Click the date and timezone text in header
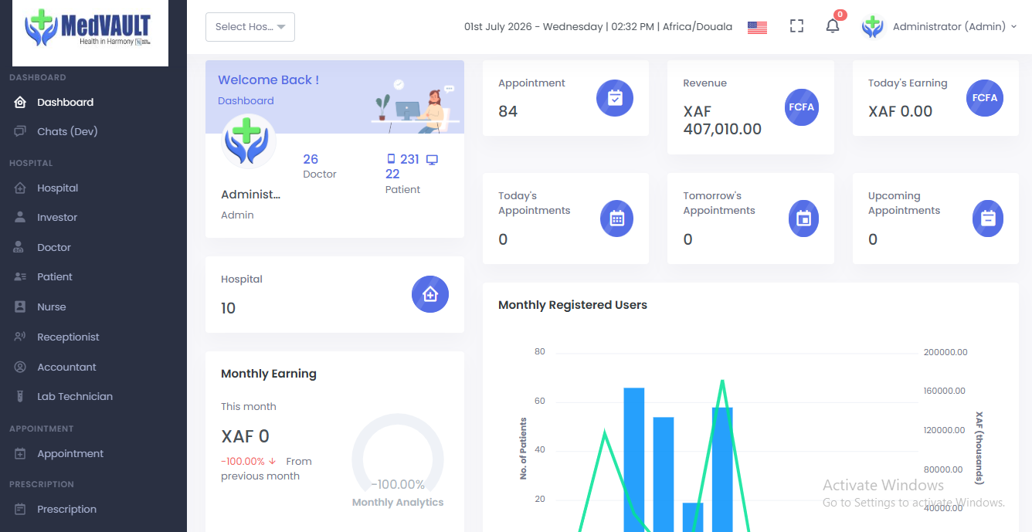Screen dimensions: 1032x532 598,26
